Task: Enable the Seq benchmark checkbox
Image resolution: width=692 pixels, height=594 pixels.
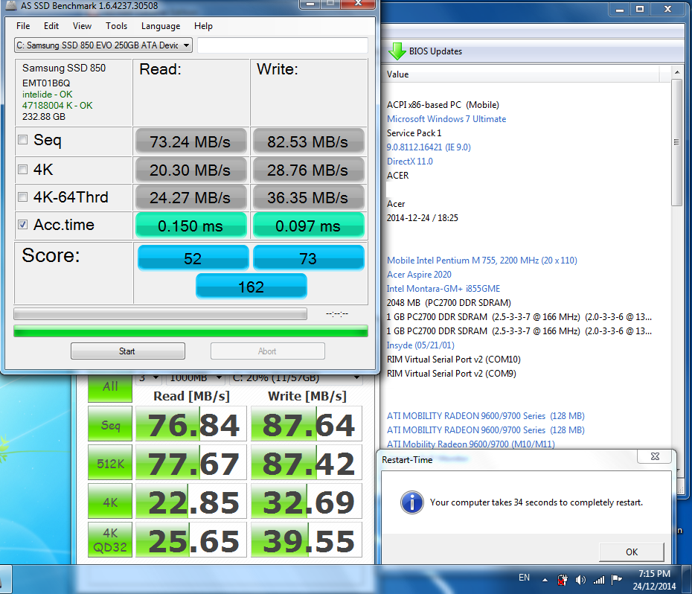Action: pyautogui.click(x=23, y=140)
